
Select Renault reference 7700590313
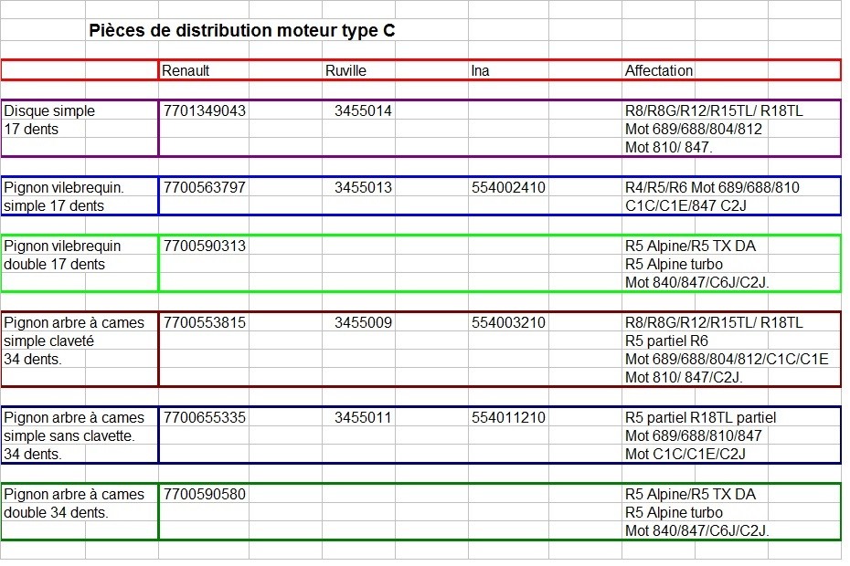205,246
